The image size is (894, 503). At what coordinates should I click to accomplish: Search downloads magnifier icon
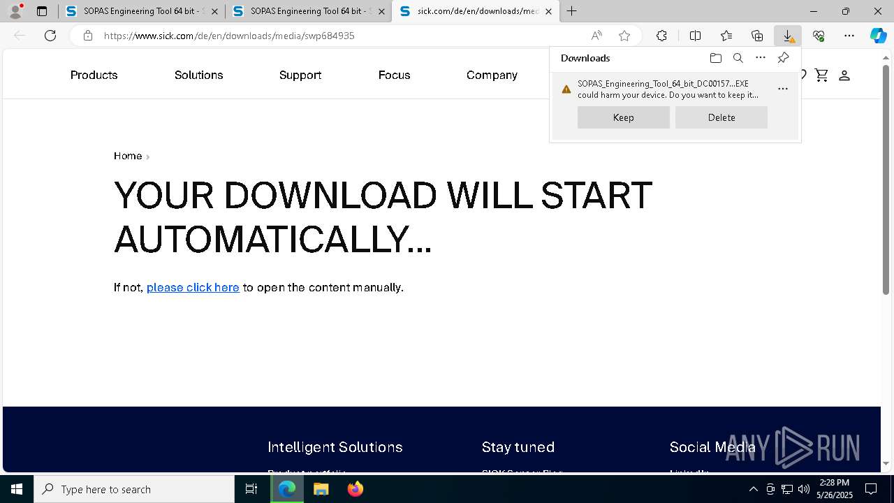[x=738, y=58]
